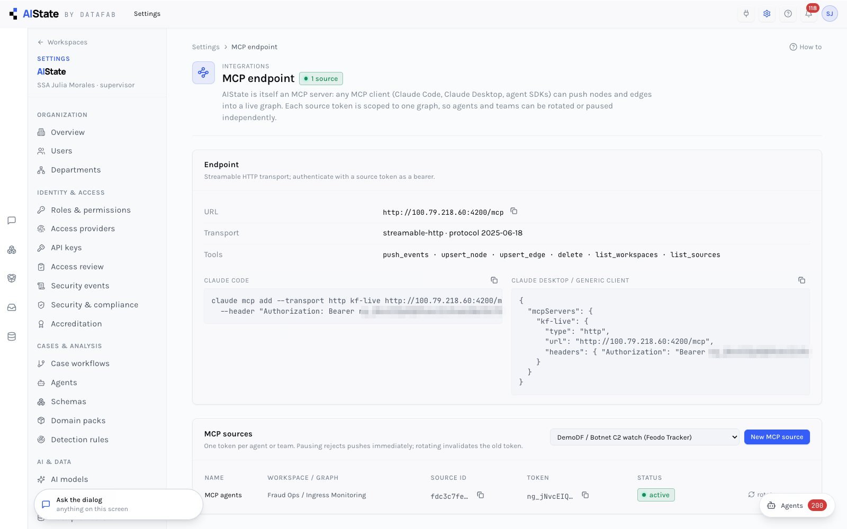Open the How to help link
The width and height of the screenshot is (847, 529).
[x=805, y=47]
